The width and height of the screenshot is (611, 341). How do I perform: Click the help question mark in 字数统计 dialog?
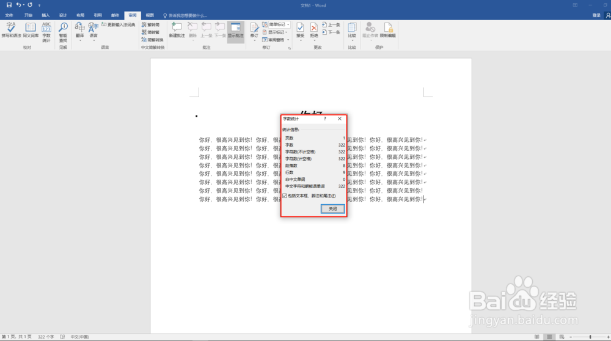[x=324, y=119]
